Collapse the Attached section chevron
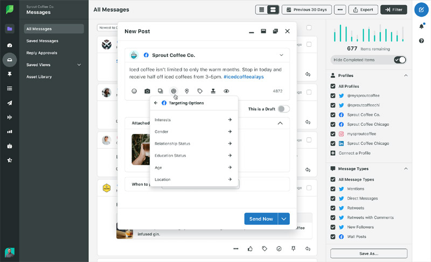Screen dimensions: 431x262 coord(280,123)
